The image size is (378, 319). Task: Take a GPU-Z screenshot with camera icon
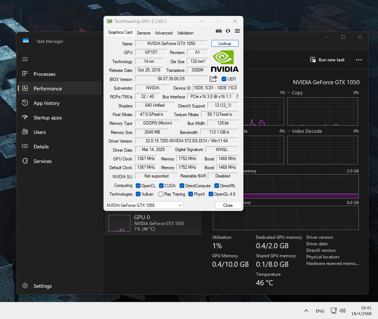pyautogui.click(x=218, y=31)
